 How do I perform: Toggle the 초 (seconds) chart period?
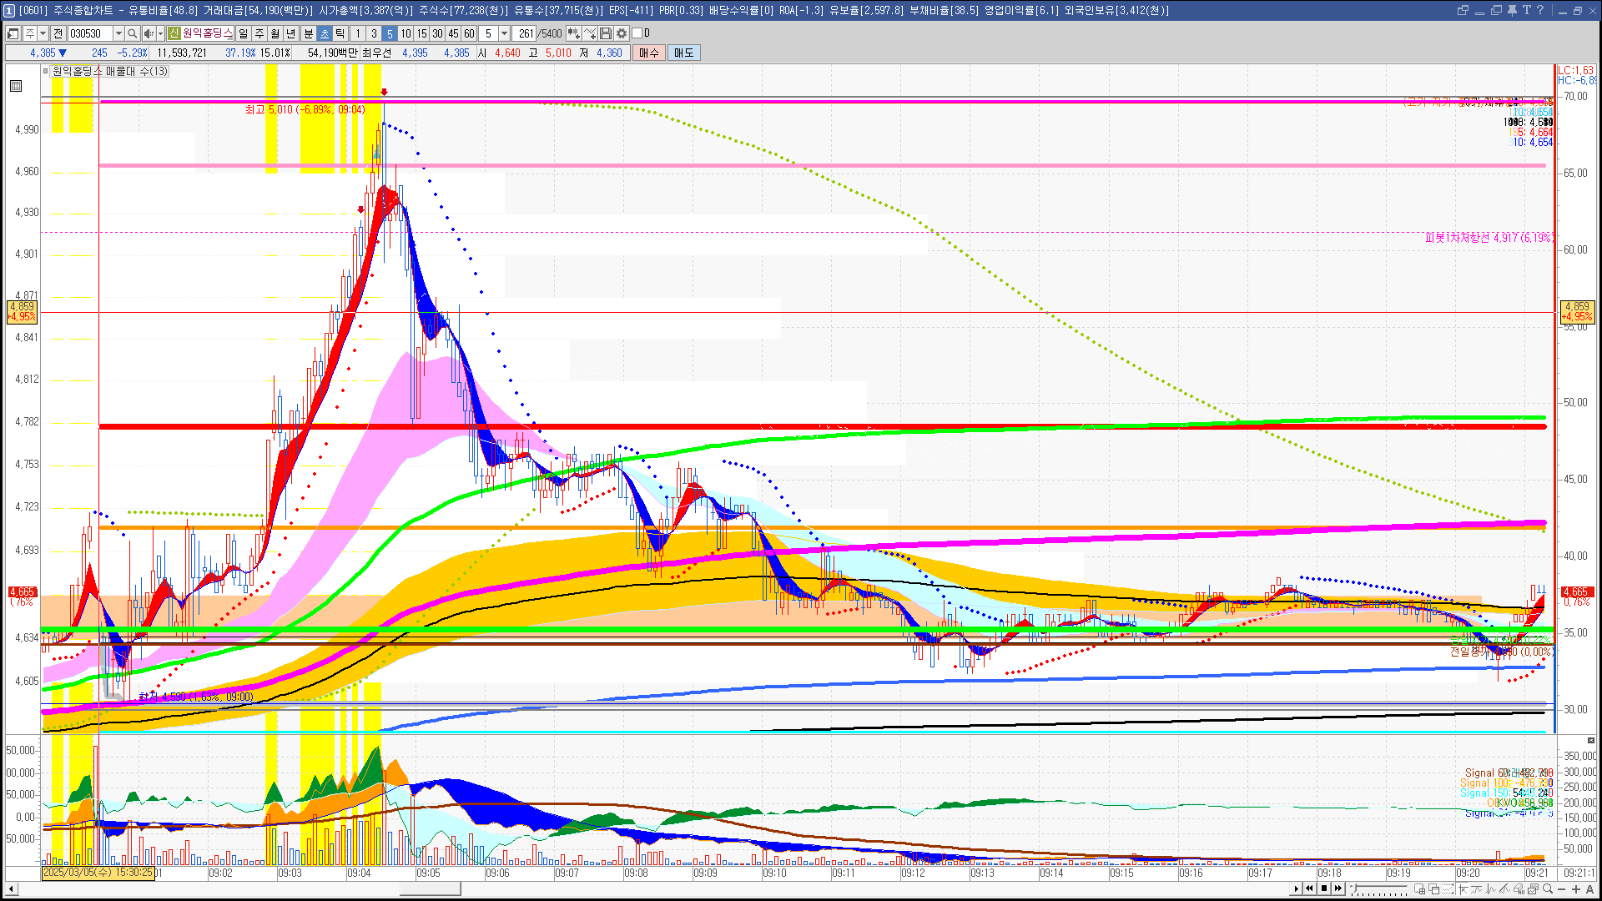pos(325,33)
